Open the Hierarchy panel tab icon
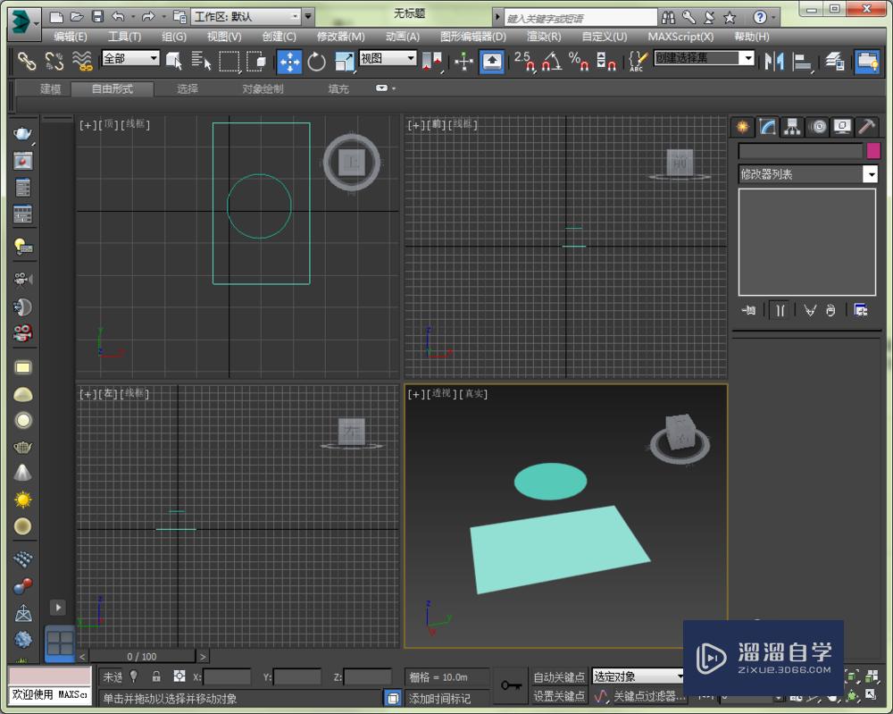The width and height of the screenshot is (893, 714). 792,127
